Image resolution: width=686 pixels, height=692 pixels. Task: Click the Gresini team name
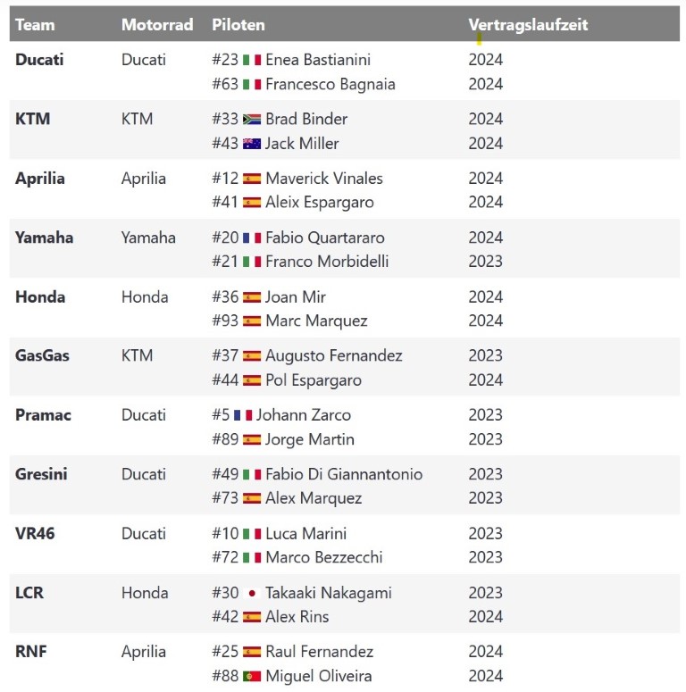[x=42, y=474]
